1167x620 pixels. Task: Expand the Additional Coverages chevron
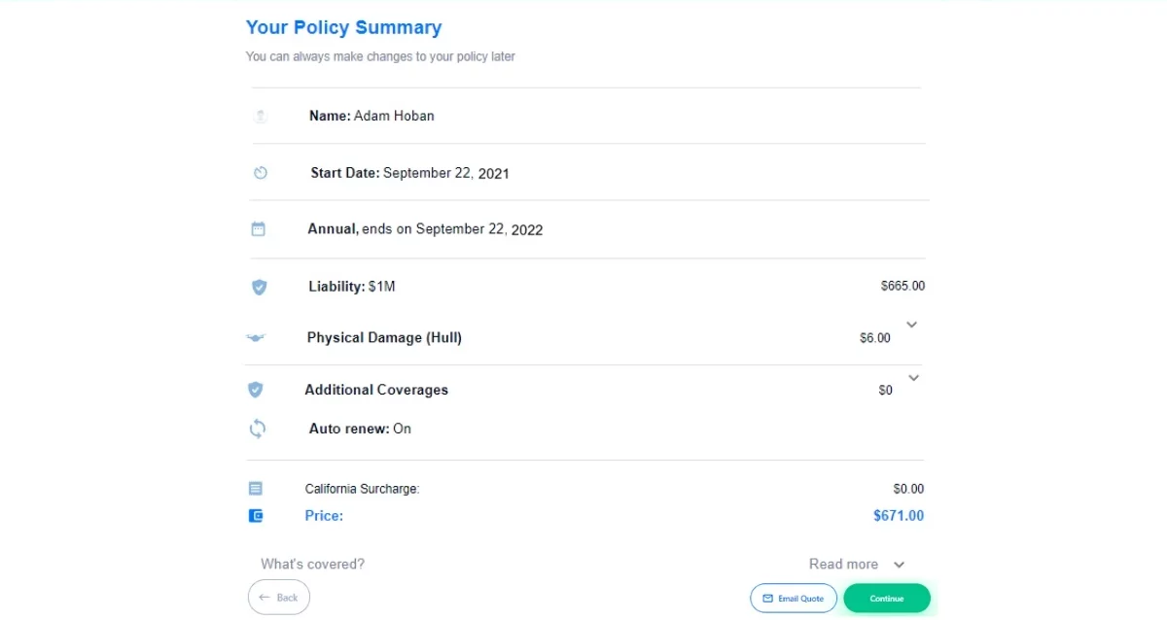click(913, 377)
